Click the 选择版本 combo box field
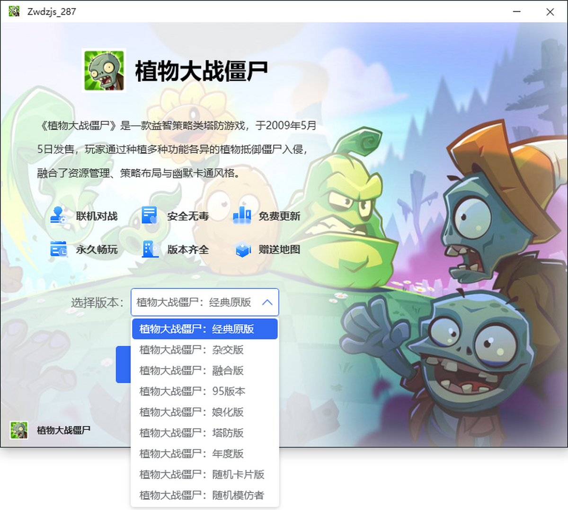Viewport: 568px width, 510px height. 204,302
